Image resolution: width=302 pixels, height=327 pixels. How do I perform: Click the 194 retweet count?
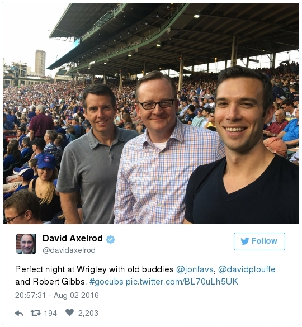pos(50,313)
